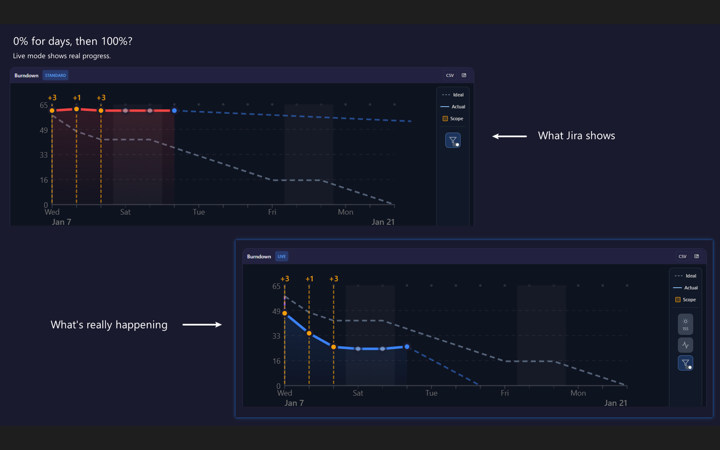Select the blue data point ending the red line

pyautogui.click(x=174, y=110)
